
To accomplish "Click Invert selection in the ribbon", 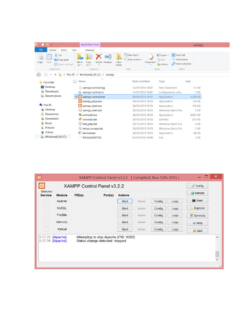I will (182, 64).
